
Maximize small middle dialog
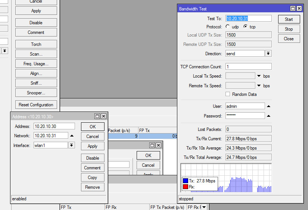(x=152, y=145)
